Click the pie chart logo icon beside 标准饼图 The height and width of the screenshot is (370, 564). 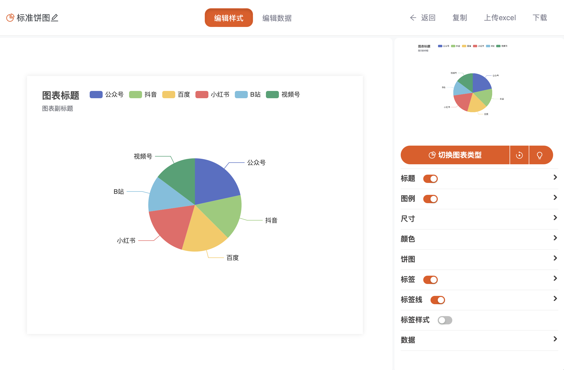[10, 18]
